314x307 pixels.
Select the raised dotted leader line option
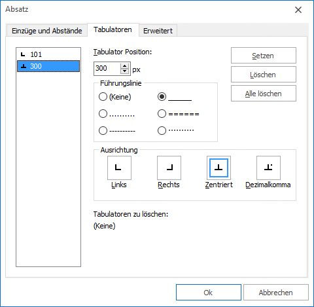[x=162, y=131]
